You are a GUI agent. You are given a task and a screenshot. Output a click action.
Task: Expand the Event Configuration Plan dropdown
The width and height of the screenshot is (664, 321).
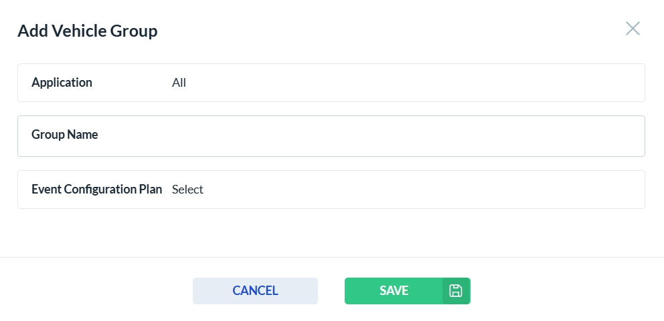click(402, 190)
